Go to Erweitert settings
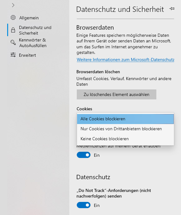This screenshot has height=215, width=181. [x=27, y=55]
